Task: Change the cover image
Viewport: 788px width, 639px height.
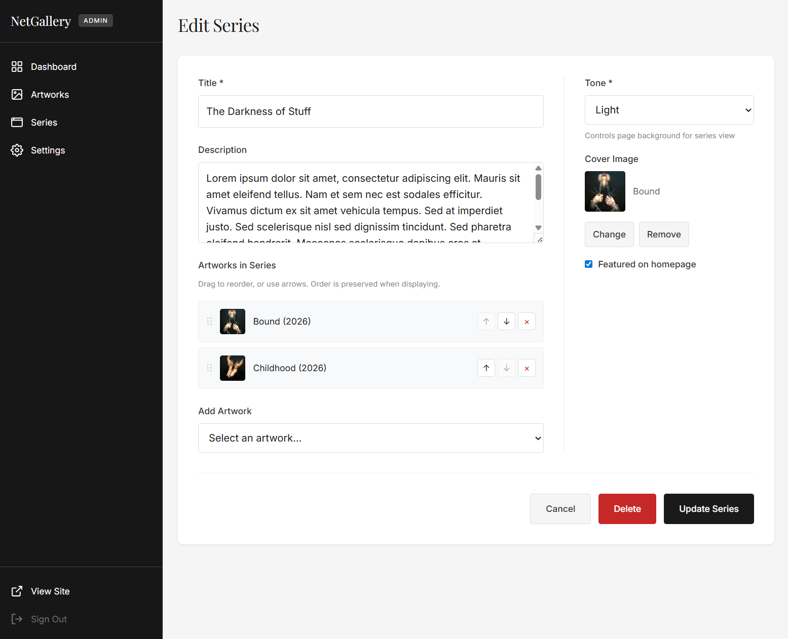Action: pos(609,234)
